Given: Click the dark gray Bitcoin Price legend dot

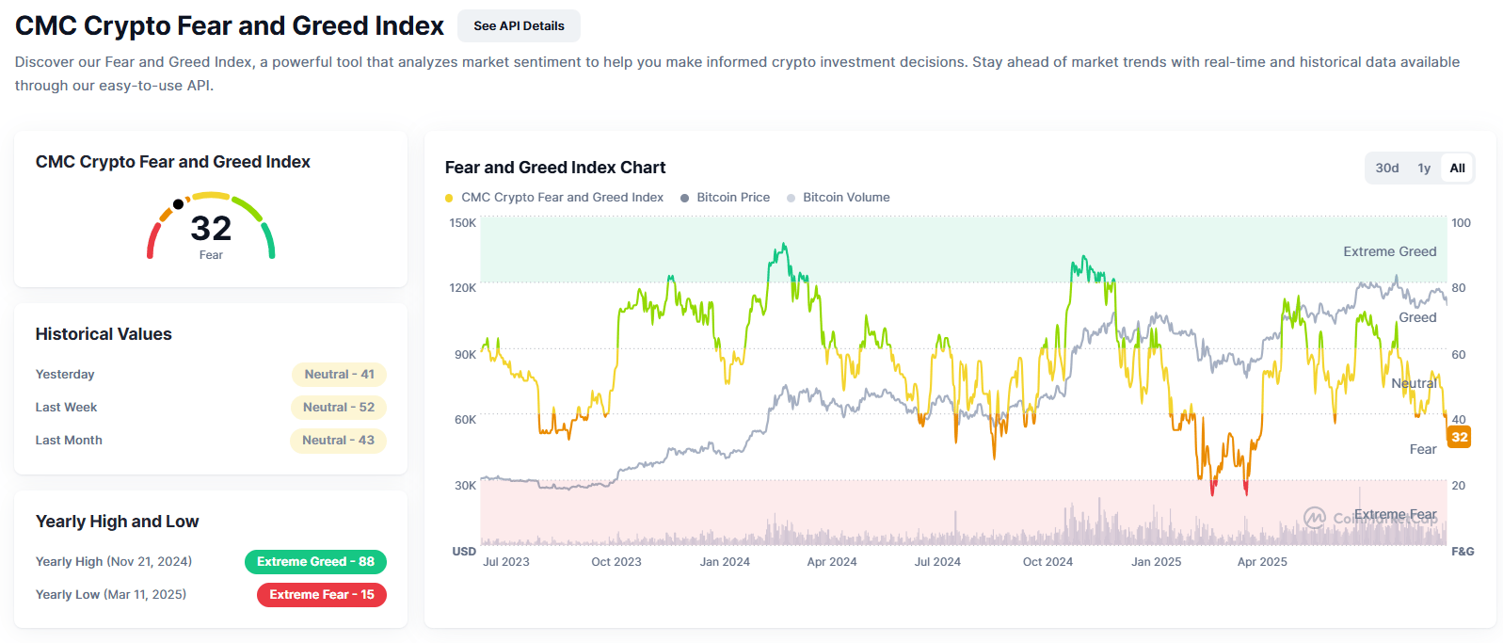Looking at the screenshot, I should (x=685, y=198).
